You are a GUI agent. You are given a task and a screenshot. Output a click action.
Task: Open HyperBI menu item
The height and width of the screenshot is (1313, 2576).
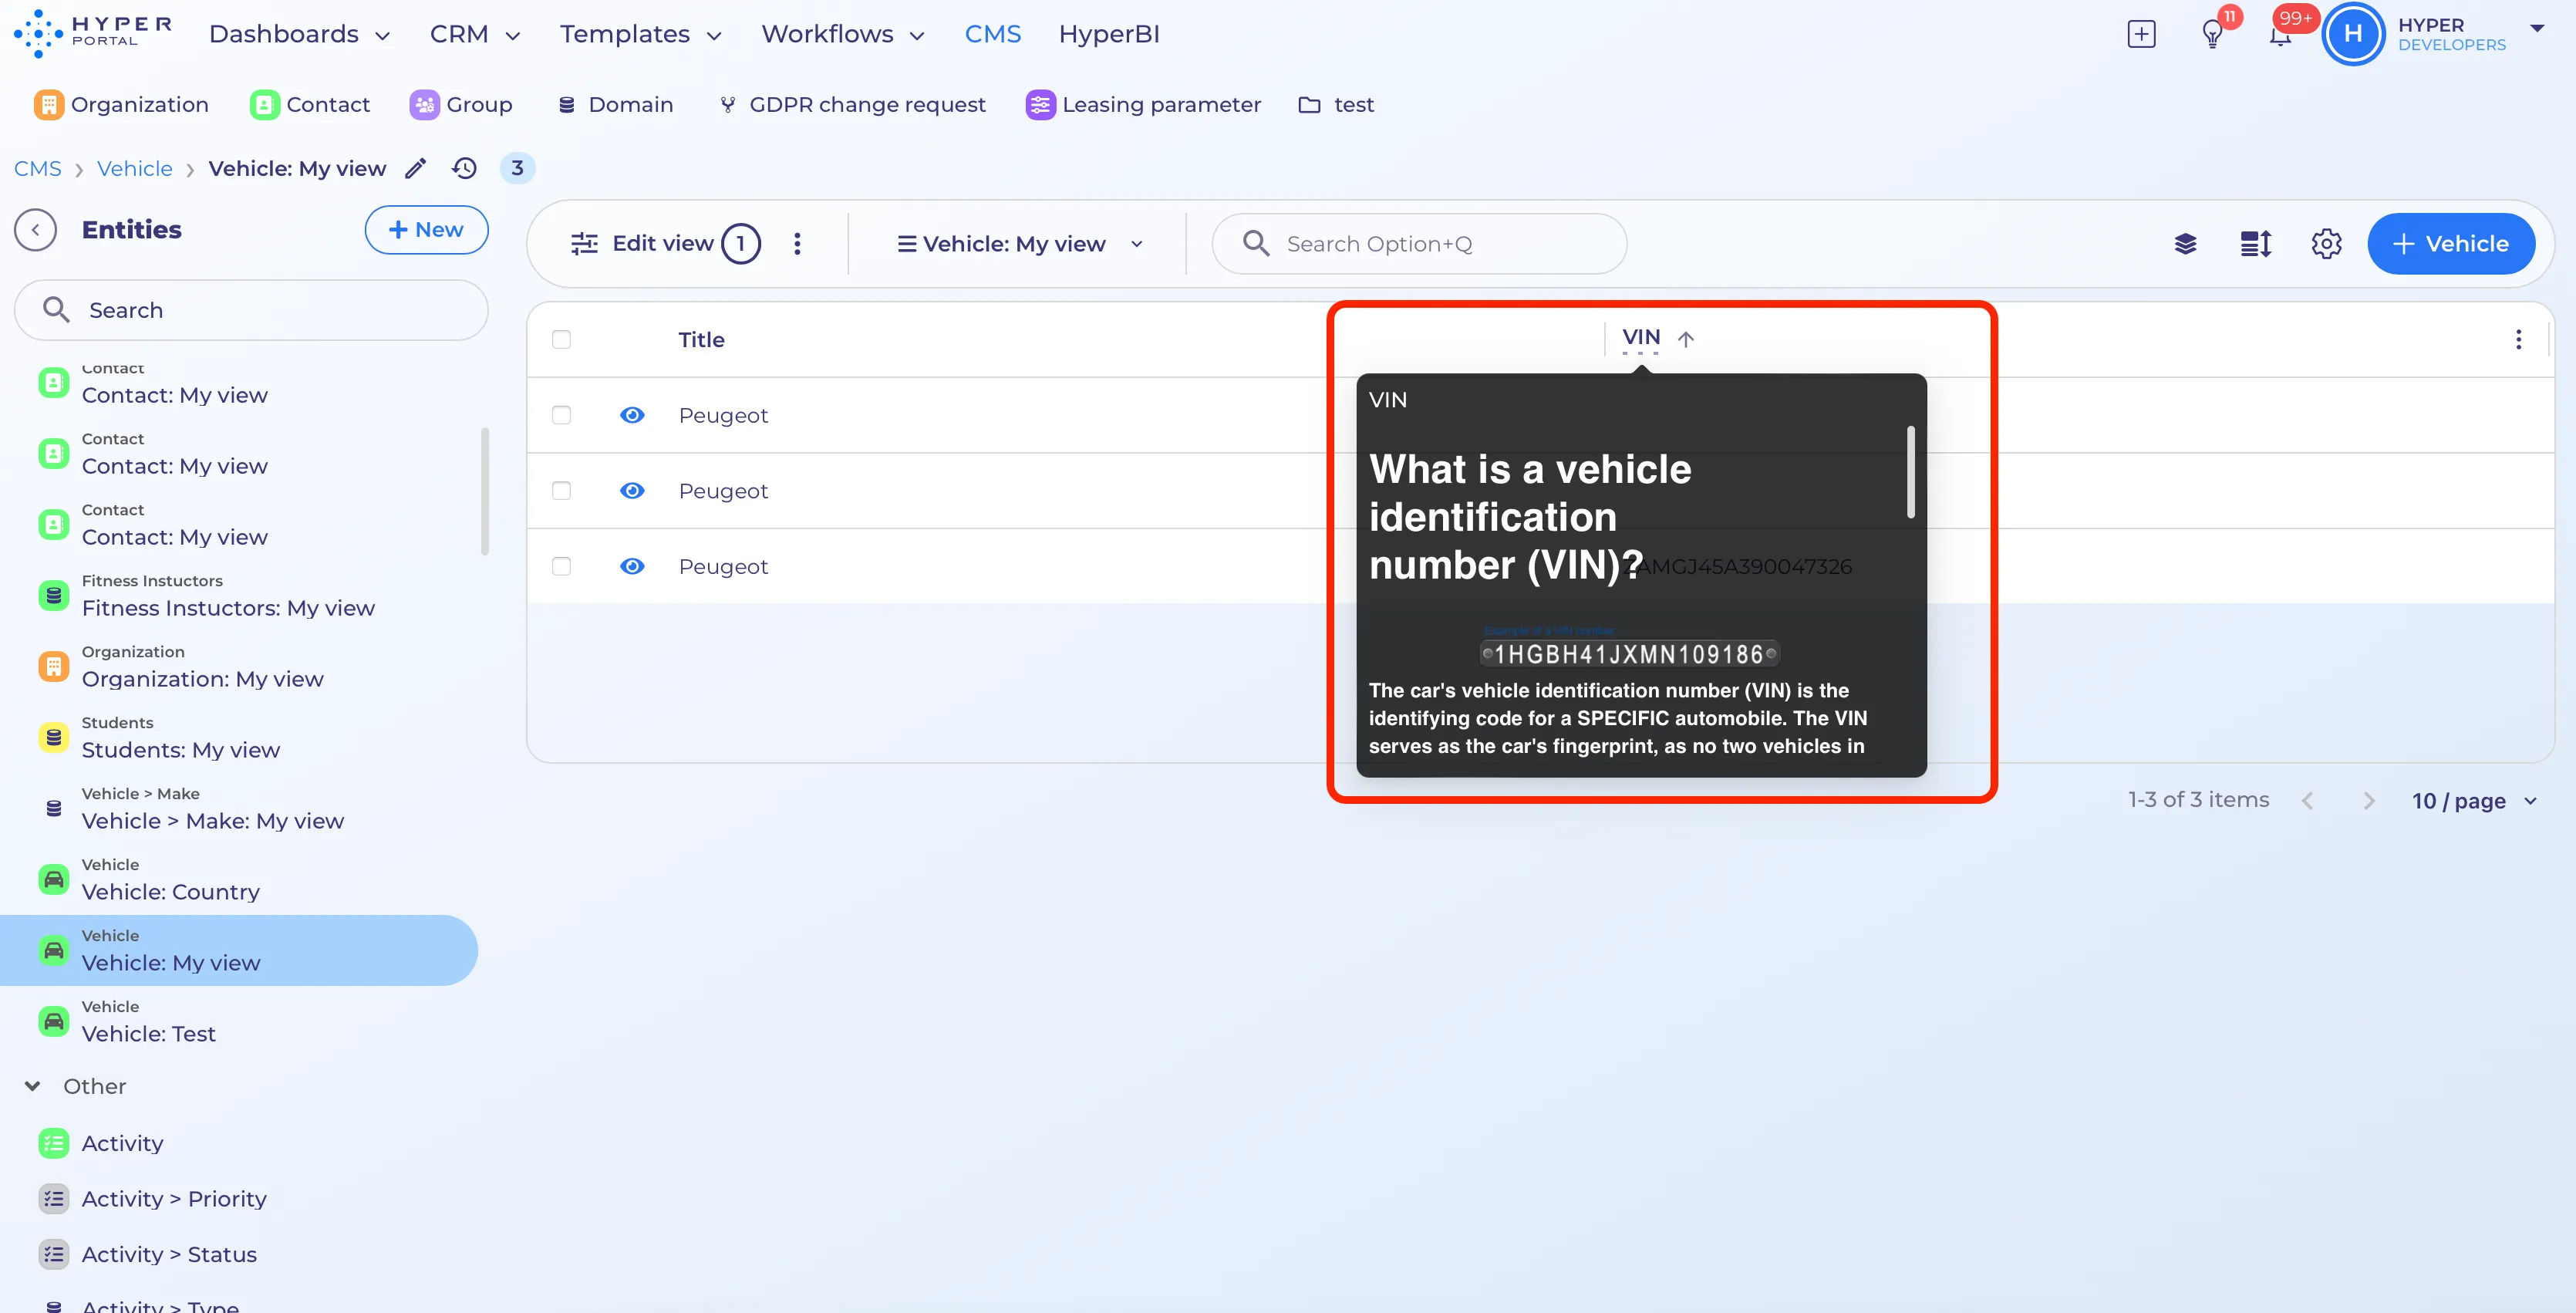click(1108, 35)
